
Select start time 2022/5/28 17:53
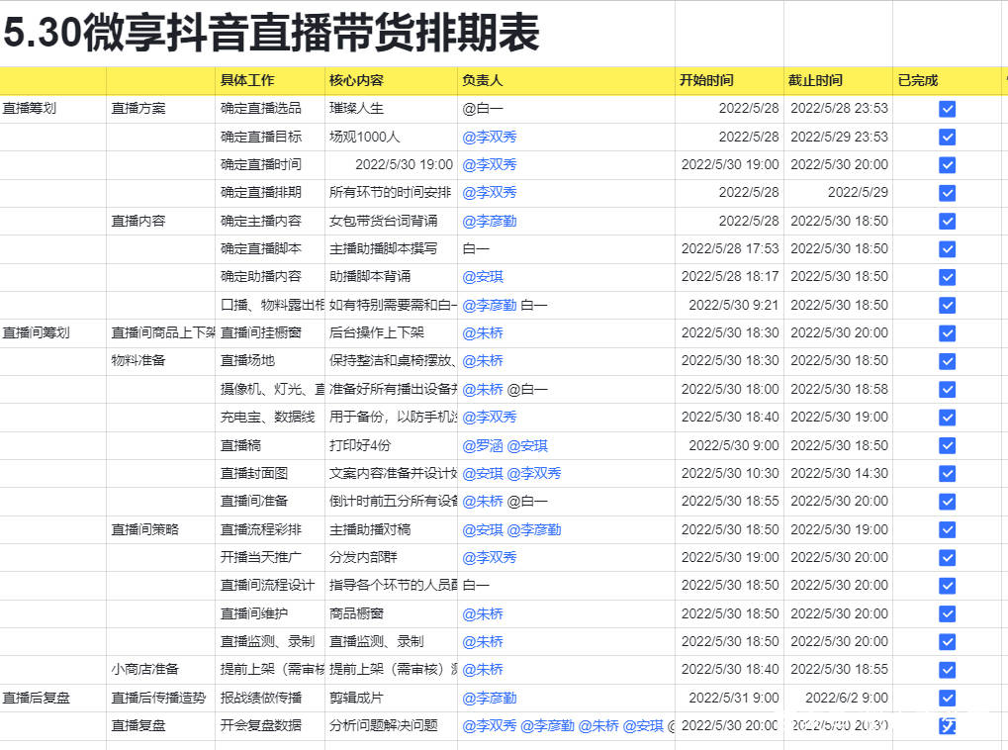point(729,249)
